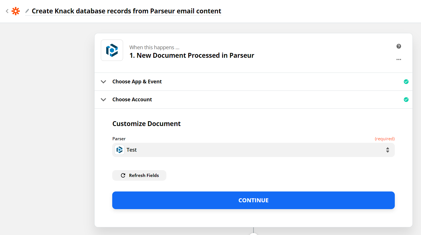Click the refresh icon on Refresh Fields
This screenshot has height=235, width=421.
(x=123, y=175)
